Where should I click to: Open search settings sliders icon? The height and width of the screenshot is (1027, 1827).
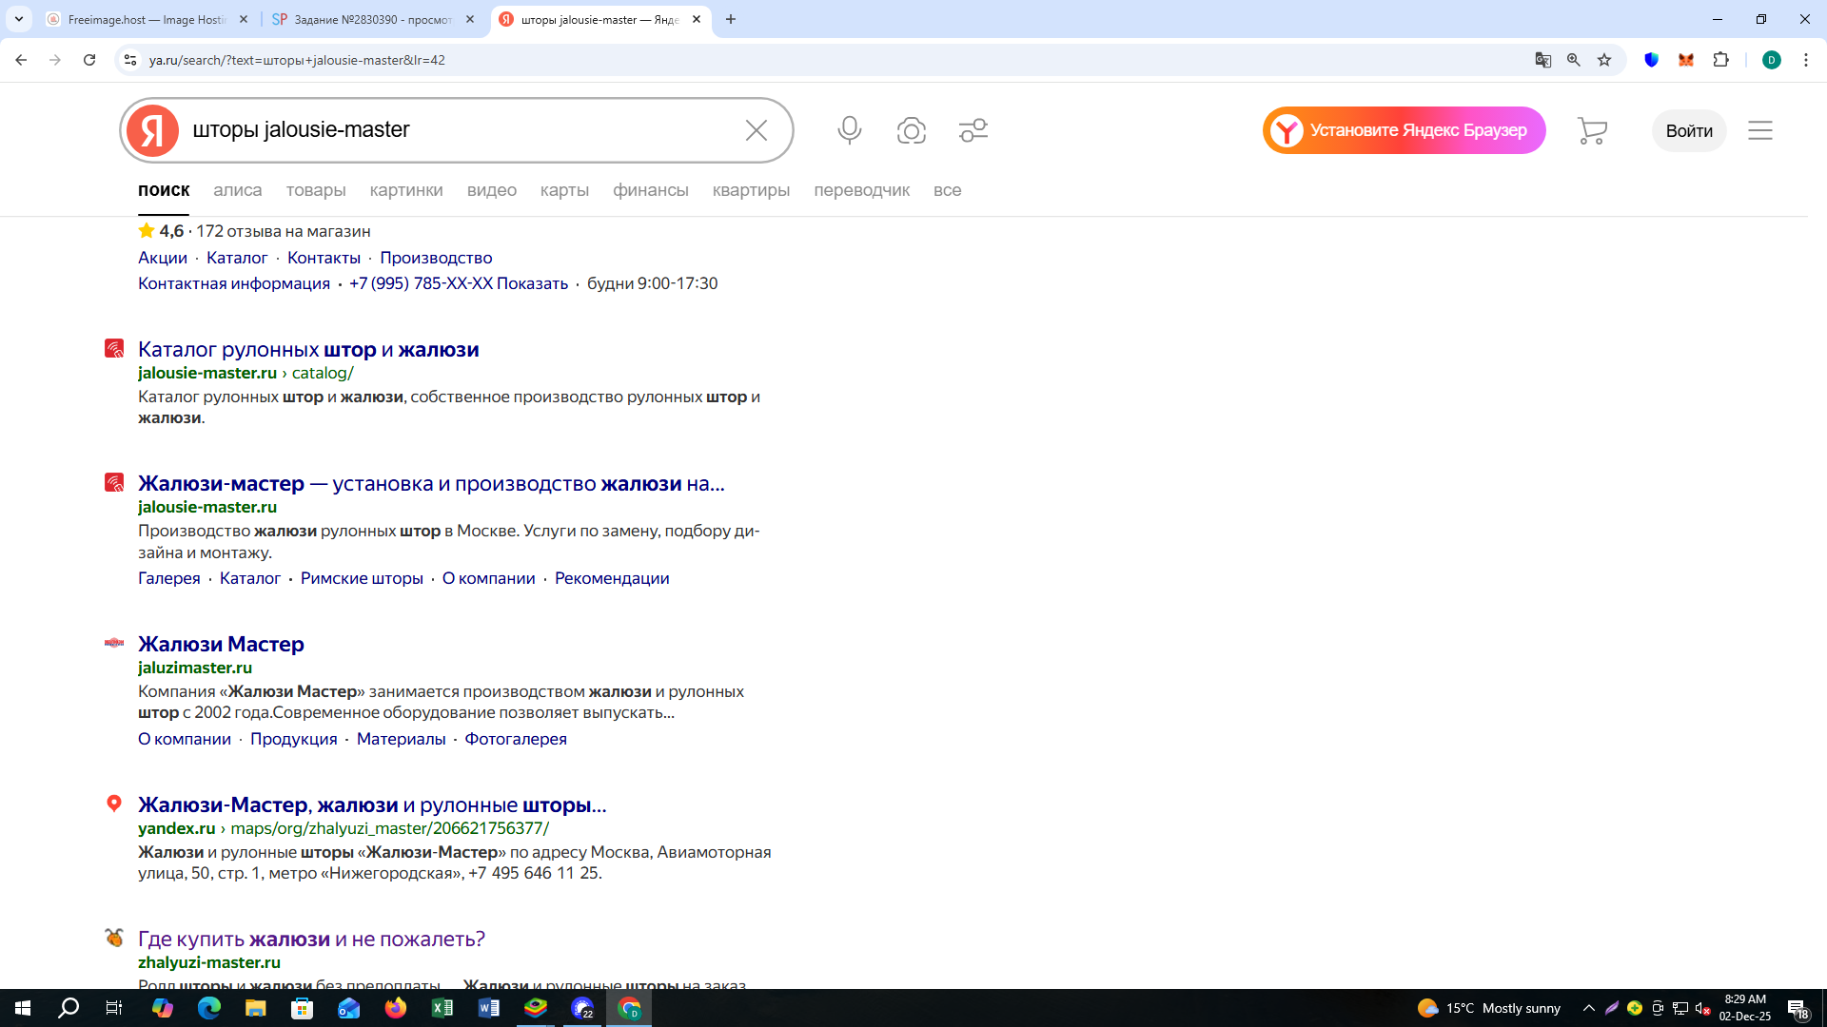(972, 130)
